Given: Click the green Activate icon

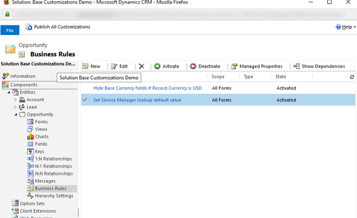Looking at the screenshot, I should (x=157, y=66).
